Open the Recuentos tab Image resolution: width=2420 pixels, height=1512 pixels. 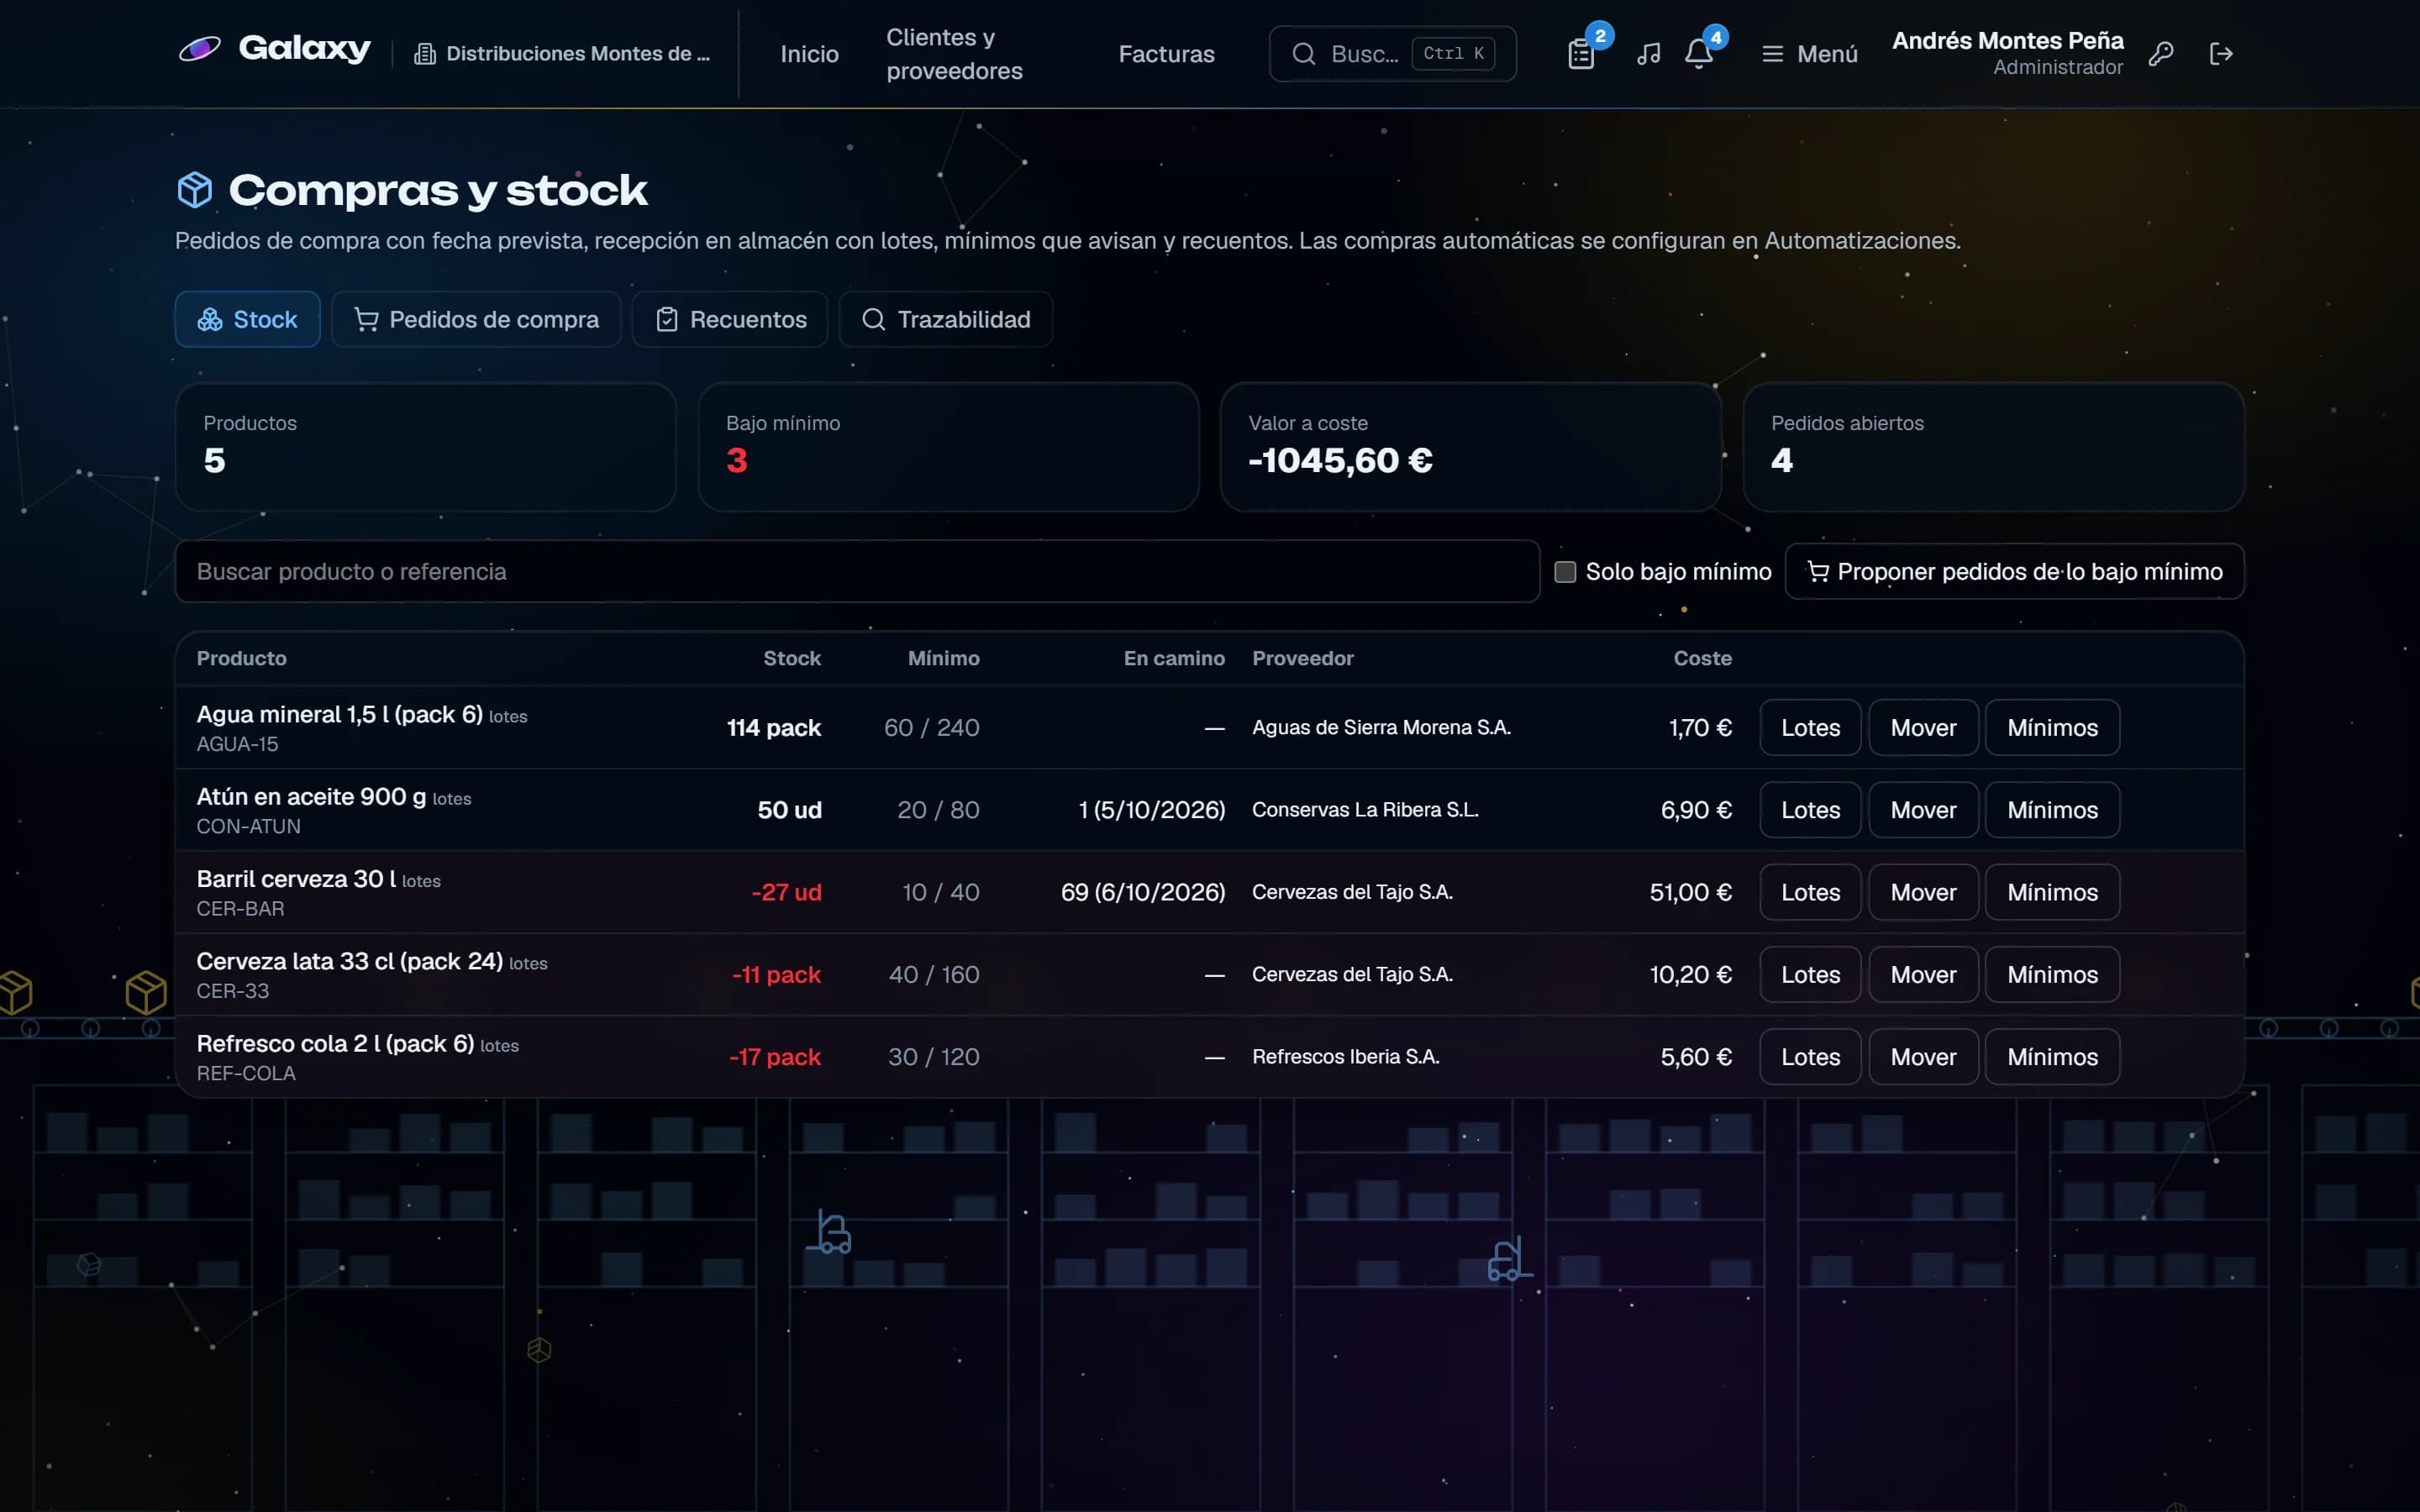730,319
